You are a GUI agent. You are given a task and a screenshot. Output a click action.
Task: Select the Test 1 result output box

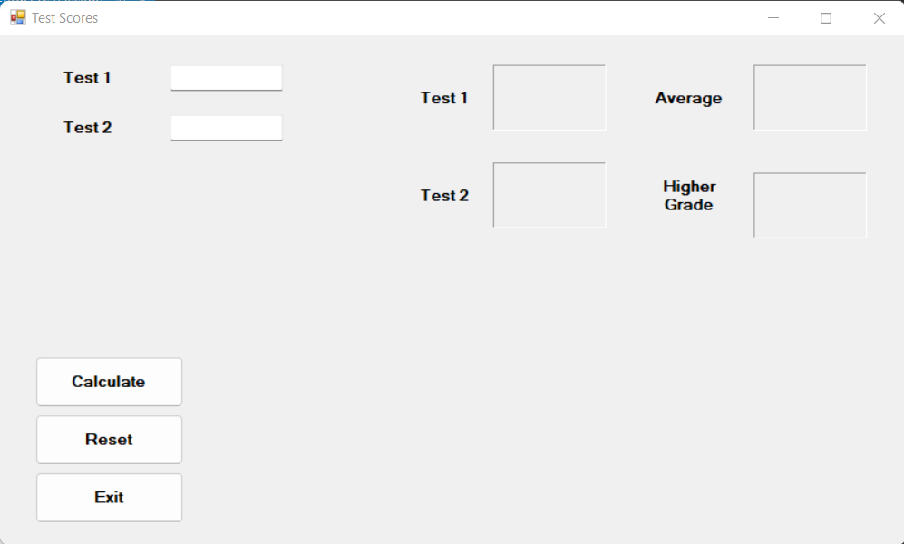click(x=549, y=97)
